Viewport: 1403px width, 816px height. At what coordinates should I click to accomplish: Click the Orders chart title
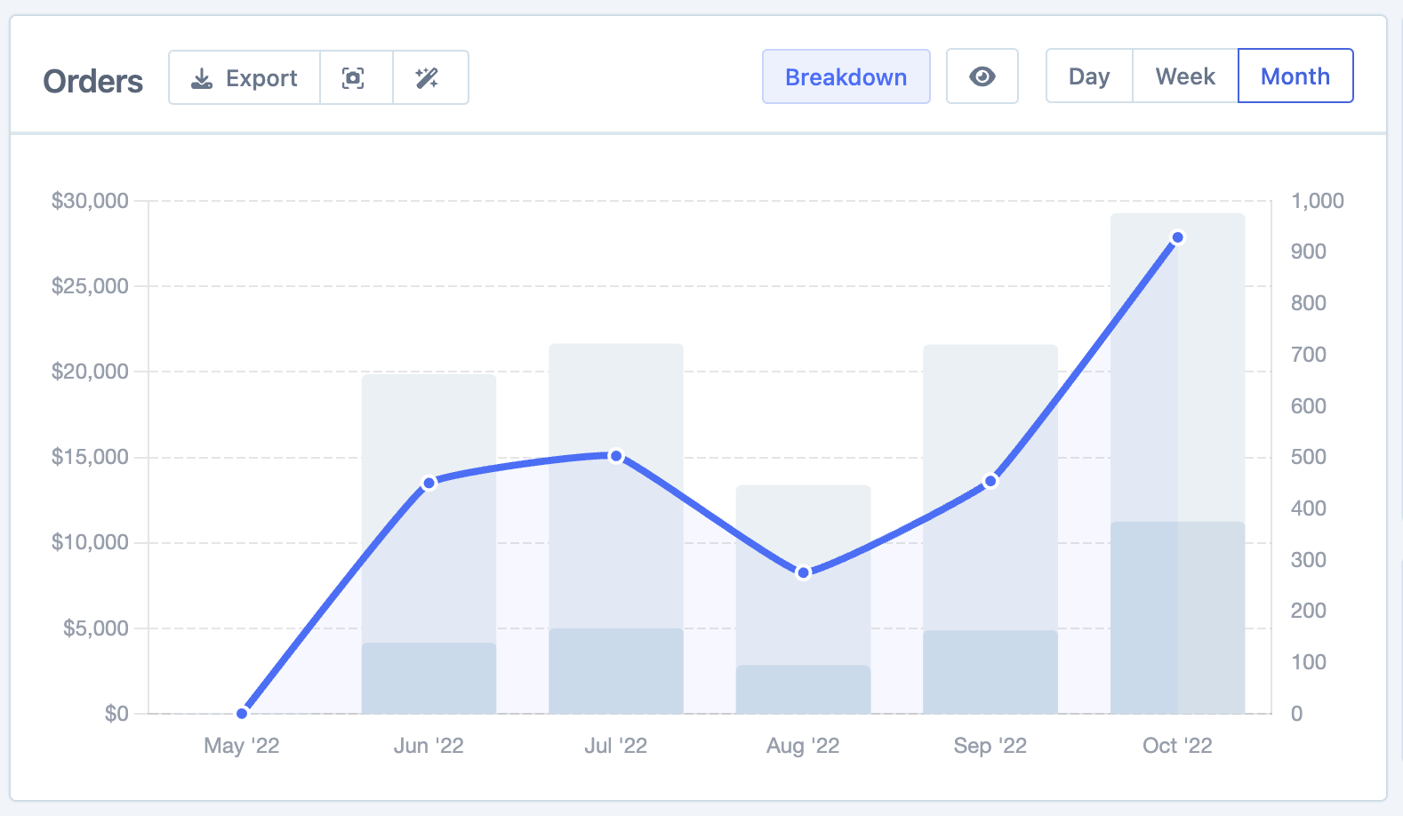pos(93,81)
